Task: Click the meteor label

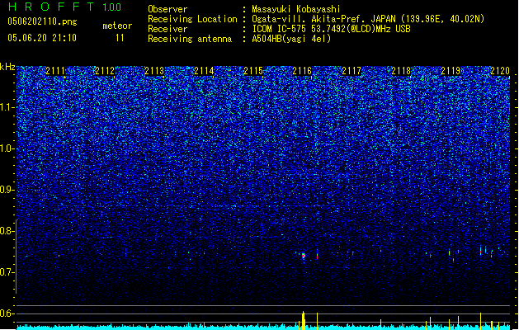Action: pos(117,26)
